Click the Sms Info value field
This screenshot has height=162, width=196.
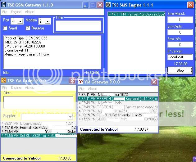(x=180, y=45)
